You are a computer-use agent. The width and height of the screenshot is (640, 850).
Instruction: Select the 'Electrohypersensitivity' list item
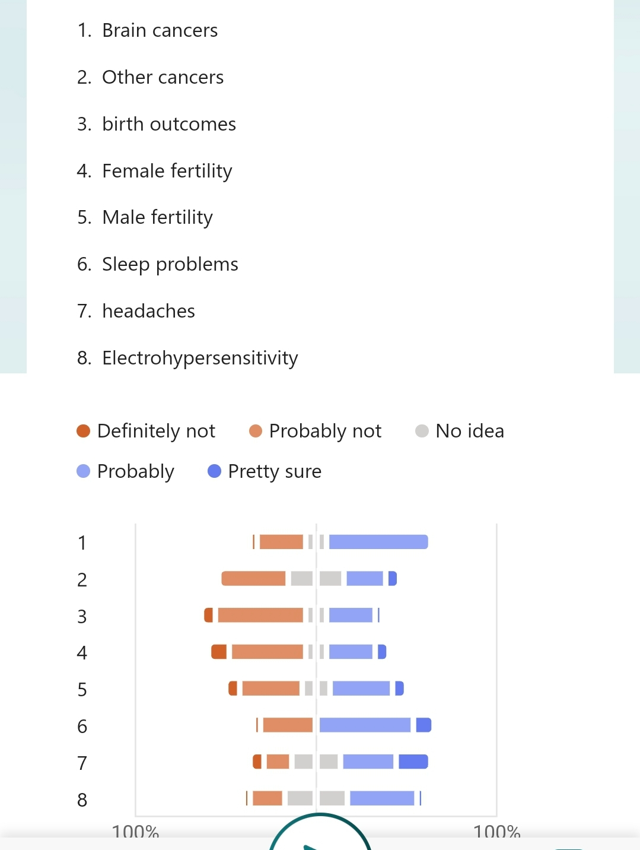coord(200,358)
